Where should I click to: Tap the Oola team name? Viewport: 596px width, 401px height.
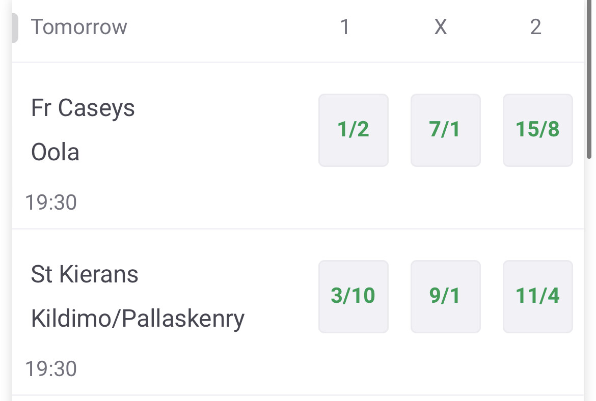tap(56, 152)
